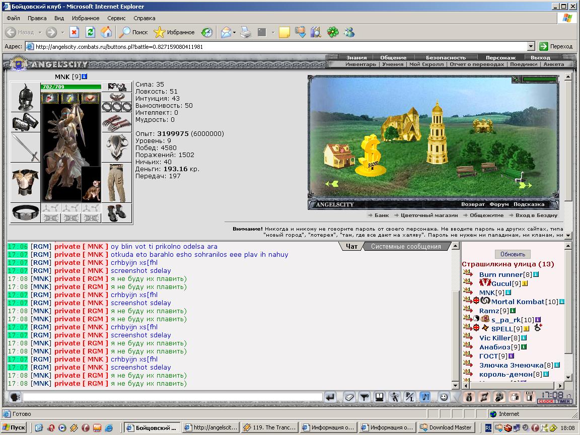
Task: Open the Правка menu
Action: click(37, 18)
